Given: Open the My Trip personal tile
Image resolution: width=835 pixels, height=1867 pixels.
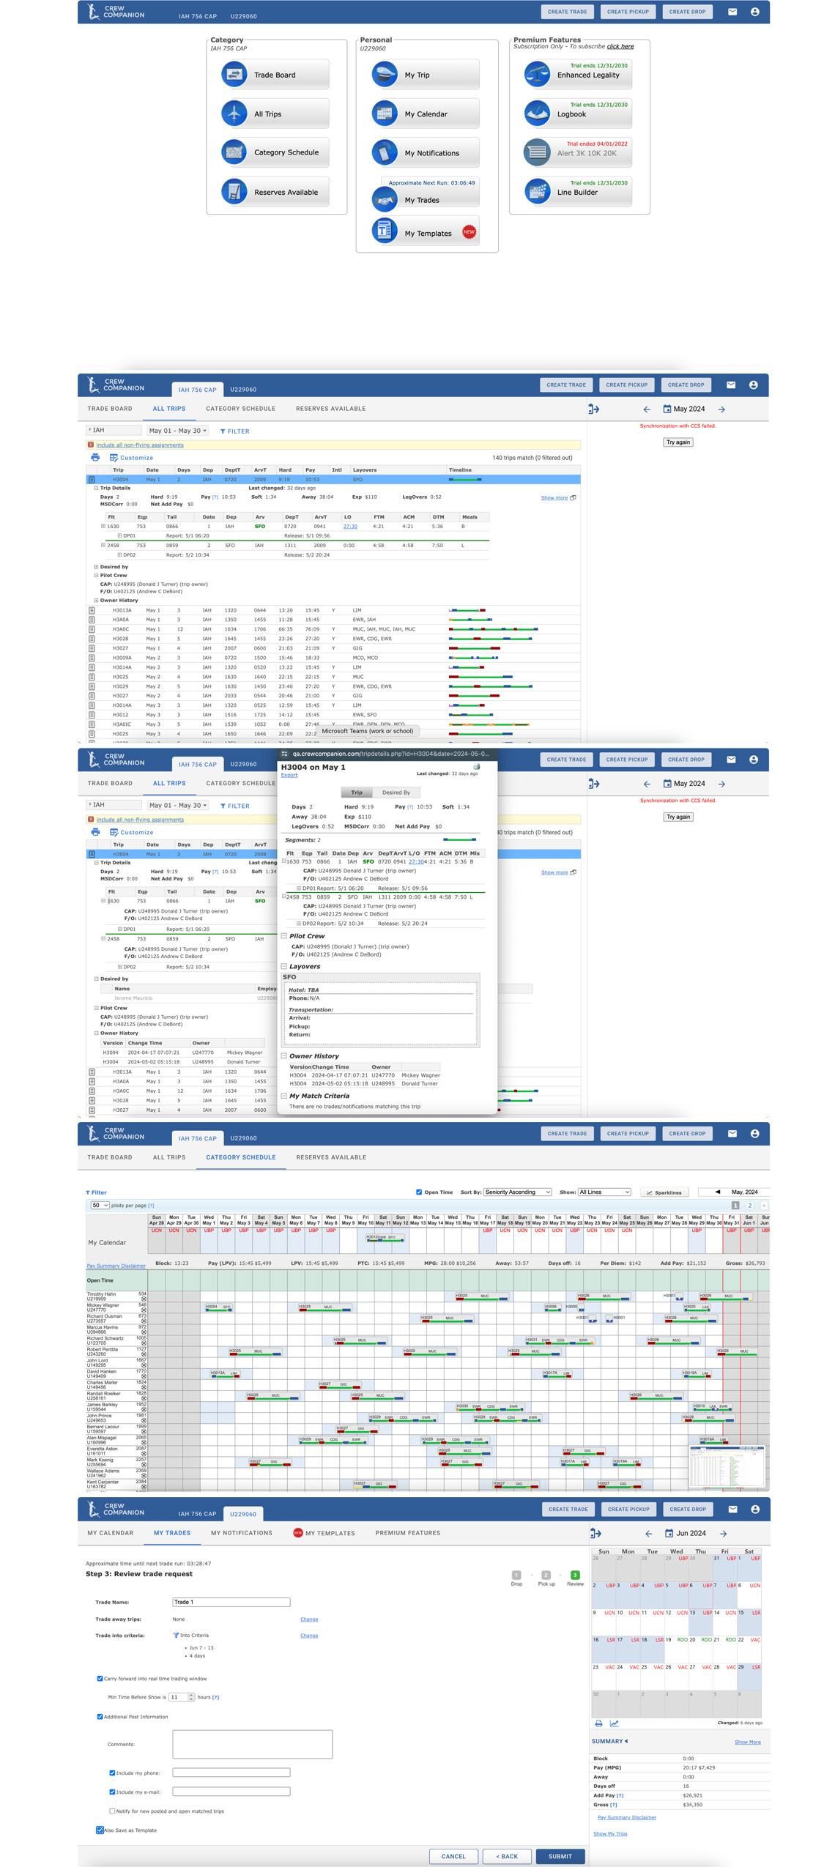Looking at the screenshot, I should 425,75.
